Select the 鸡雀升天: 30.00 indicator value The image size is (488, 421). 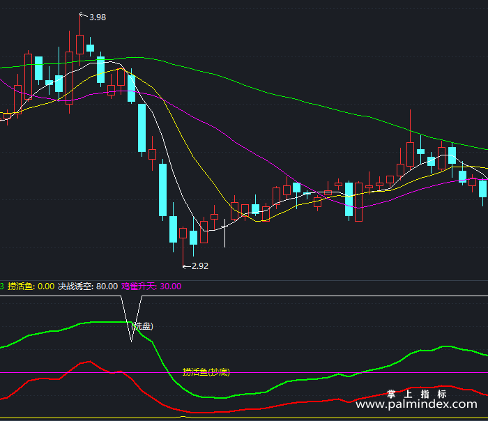point(151,286)
